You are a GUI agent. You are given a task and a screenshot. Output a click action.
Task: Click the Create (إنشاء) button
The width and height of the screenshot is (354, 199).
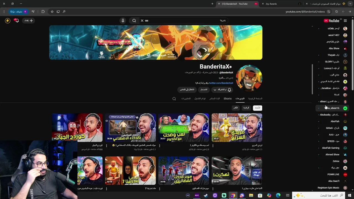coord(29,20)
